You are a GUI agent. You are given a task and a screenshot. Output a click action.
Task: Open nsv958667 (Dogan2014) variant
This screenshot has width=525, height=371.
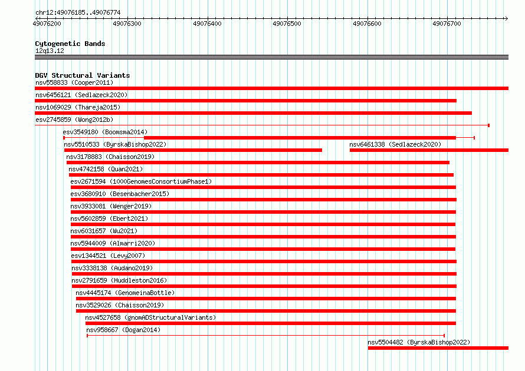pyautogui.click(x=123, y=330)
